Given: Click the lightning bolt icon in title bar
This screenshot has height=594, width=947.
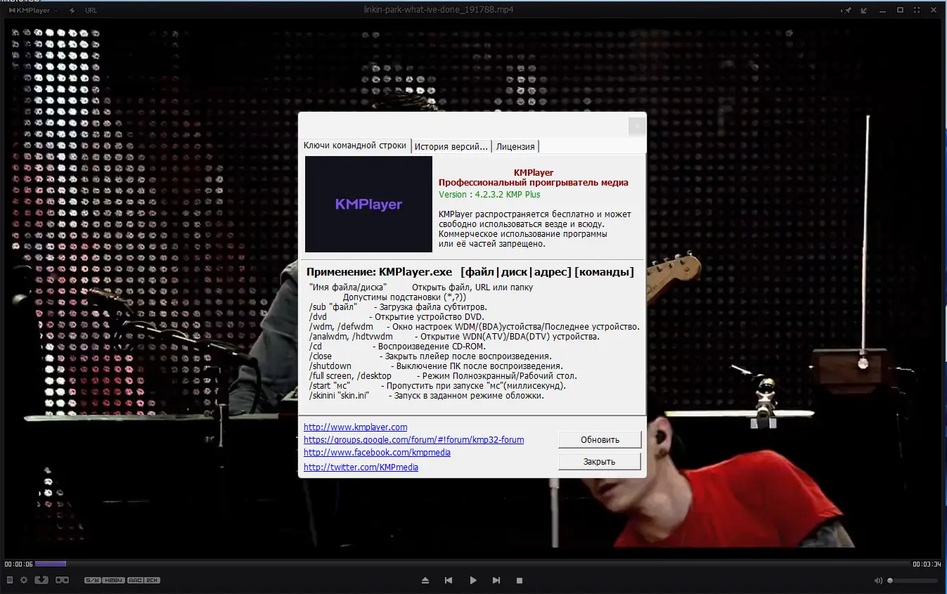Looking at the screenshot, I should point(72,11).
